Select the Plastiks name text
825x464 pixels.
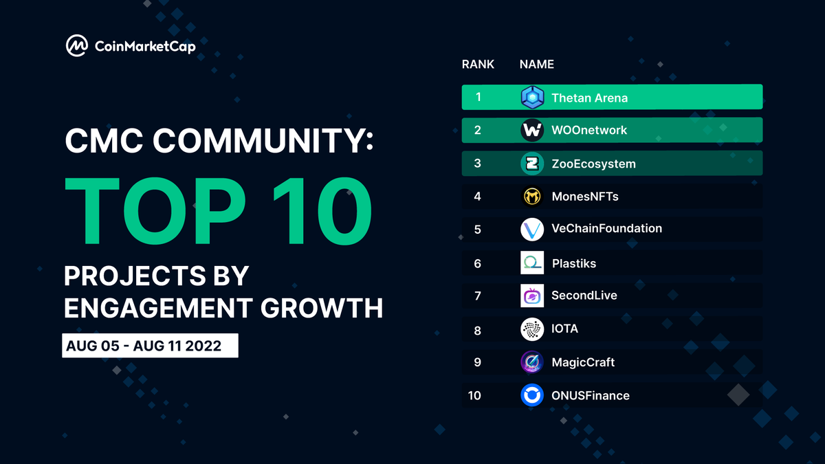tap(574, 263)
